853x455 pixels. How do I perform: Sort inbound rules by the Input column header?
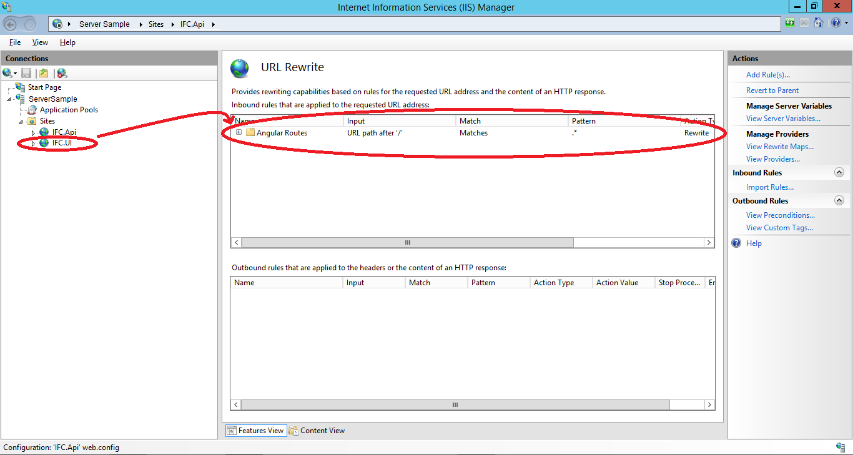click(400, 121)
